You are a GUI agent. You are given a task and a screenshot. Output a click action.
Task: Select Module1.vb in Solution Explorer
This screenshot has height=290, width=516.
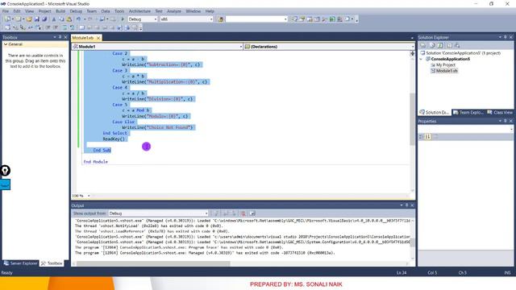point(447,71)
